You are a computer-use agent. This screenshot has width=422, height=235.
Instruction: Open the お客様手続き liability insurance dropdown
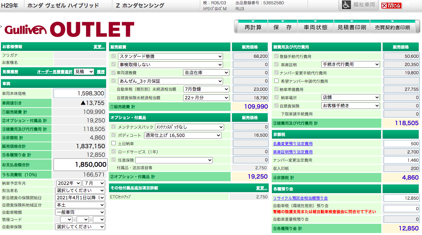point(351,106)
